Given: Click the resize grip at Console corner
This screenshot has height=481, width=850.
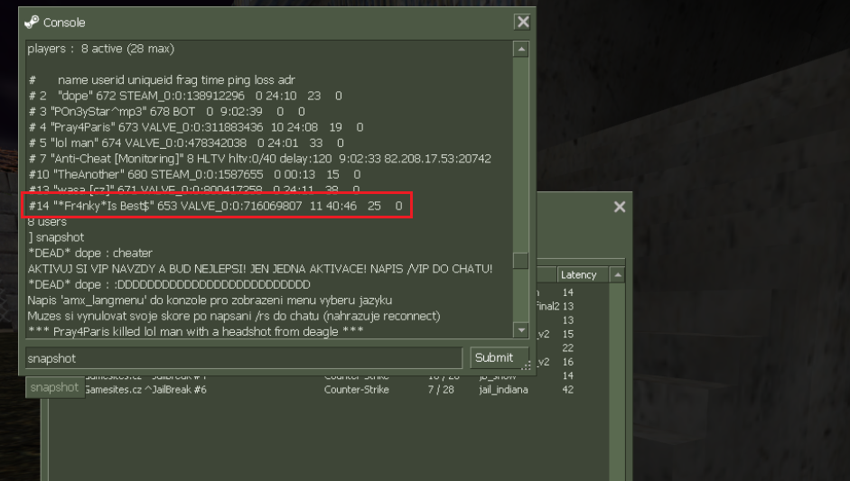Looking at the screenshot, I should coord(527,366).
